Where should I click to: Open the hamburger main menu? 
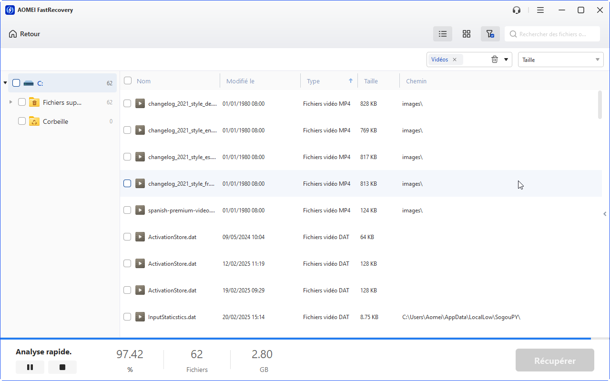pos(540,10)
